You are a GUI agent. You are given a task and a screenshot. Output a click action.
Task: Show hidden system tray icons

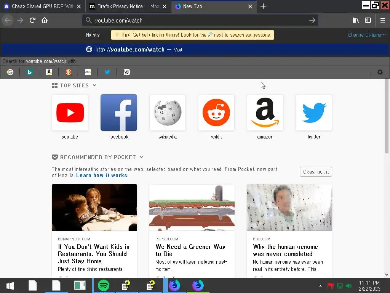(x=320, y=286)
